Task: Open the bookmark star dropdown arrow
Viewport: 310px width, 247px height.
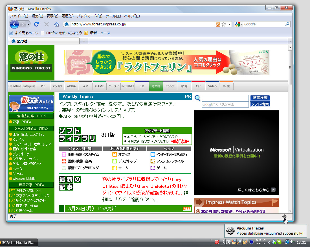Action: tap(229, 24)
